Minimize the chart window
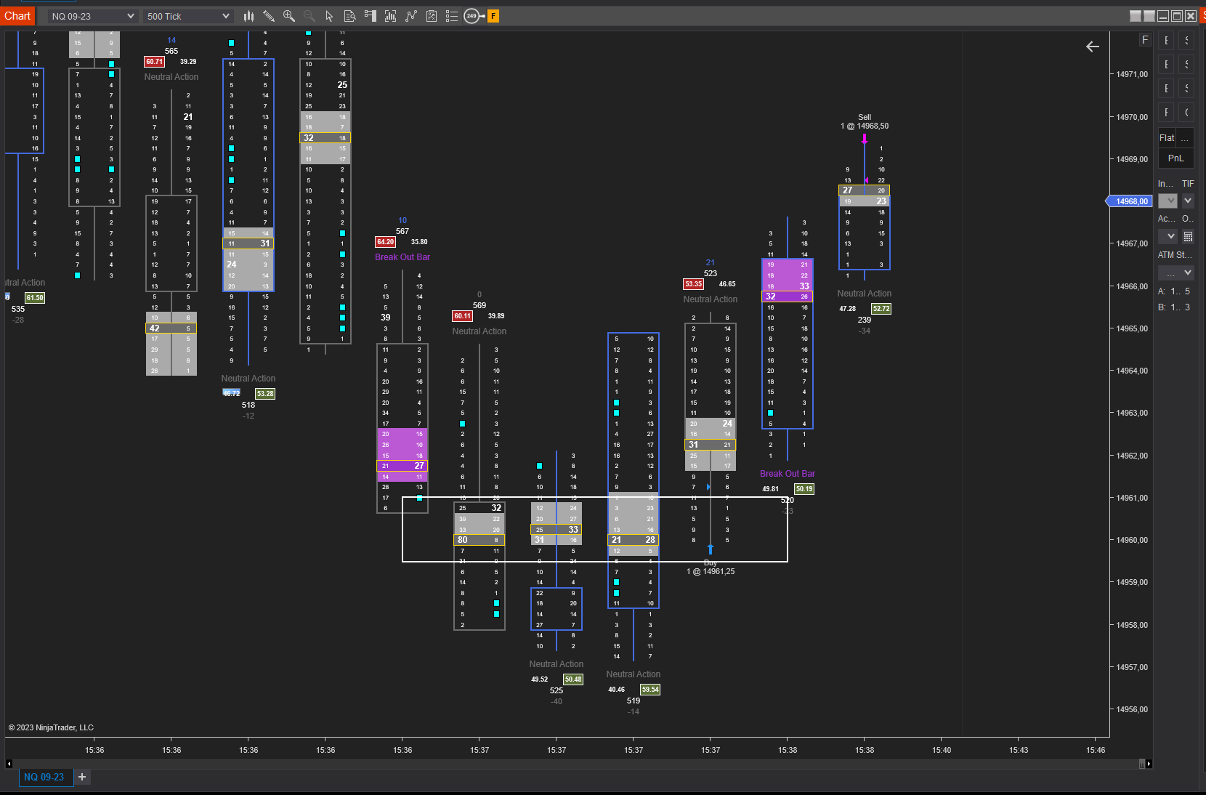1206x795 pixels. click(1163, 16)
